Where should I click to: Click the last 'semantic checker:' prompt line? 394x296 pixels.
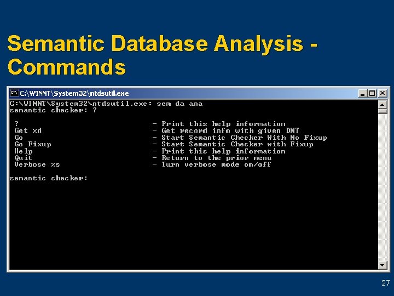pos(49,178)
